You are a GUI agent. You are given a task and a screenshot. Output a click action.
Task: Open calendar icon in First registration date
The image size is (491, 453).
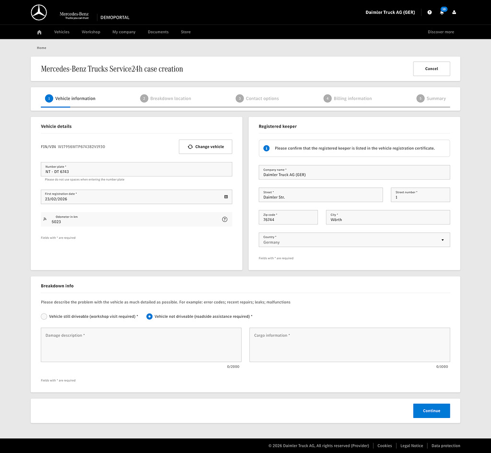(226, 197)
